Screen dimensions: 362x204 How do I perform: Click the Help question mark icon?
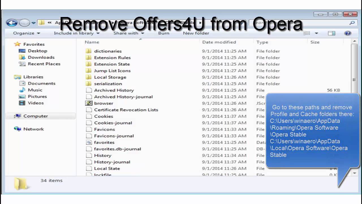click(348, 33)
